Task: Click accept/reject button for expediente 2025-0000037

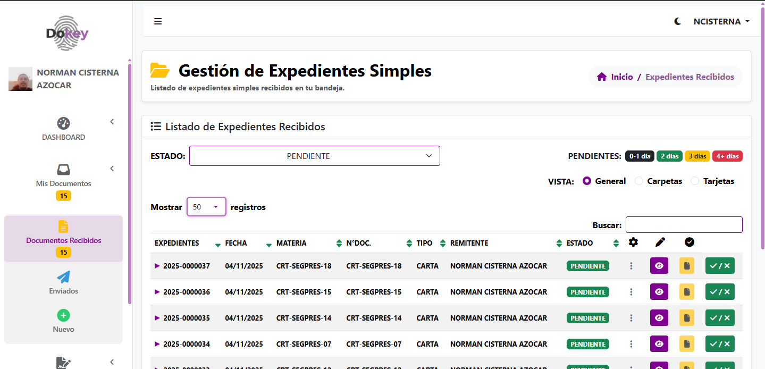Action: coord(719,266)
